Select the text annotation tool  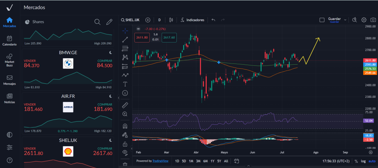(x=125, y=84)
